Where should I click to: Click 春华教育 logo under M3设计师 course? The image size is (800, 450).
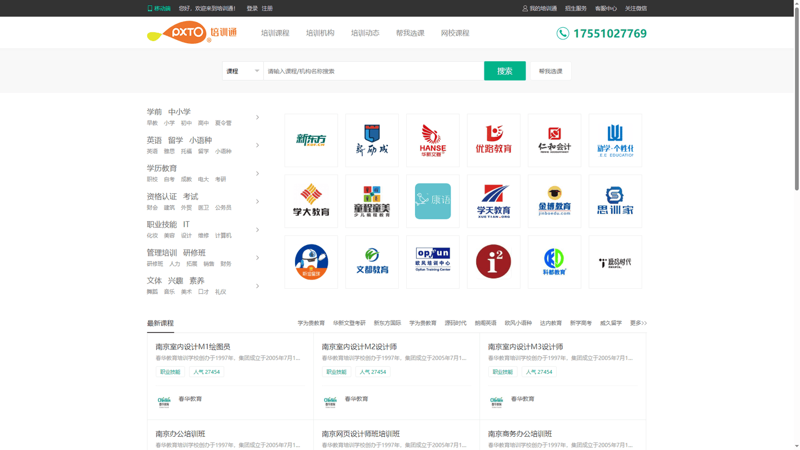pos(497,401)
